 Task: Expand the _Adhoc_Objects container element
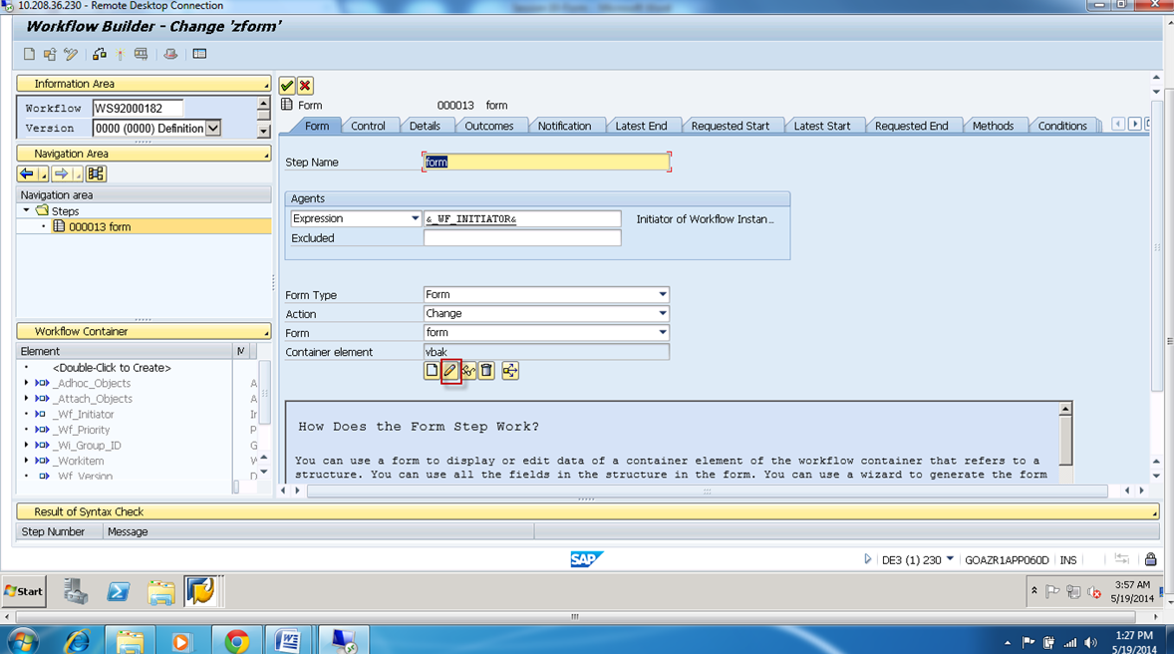coord(27,382)
